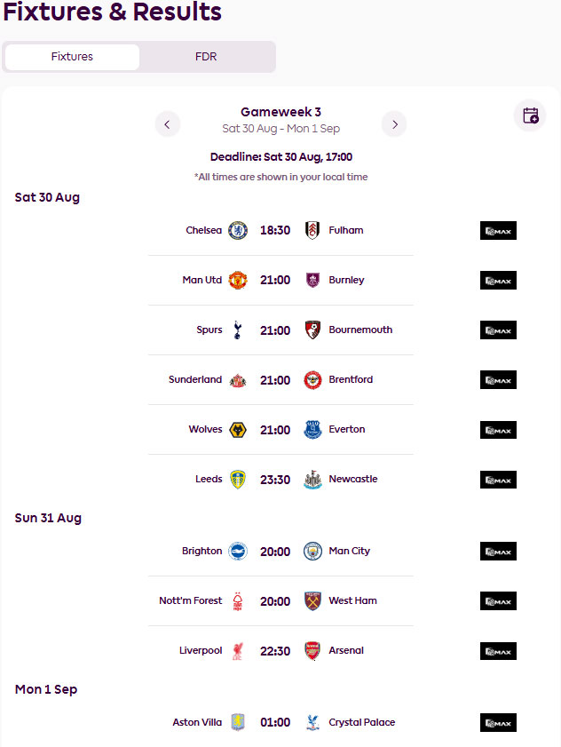561x747 pixels.
Task: Click the Newcastle club badge
Action: tap(312, 480)
